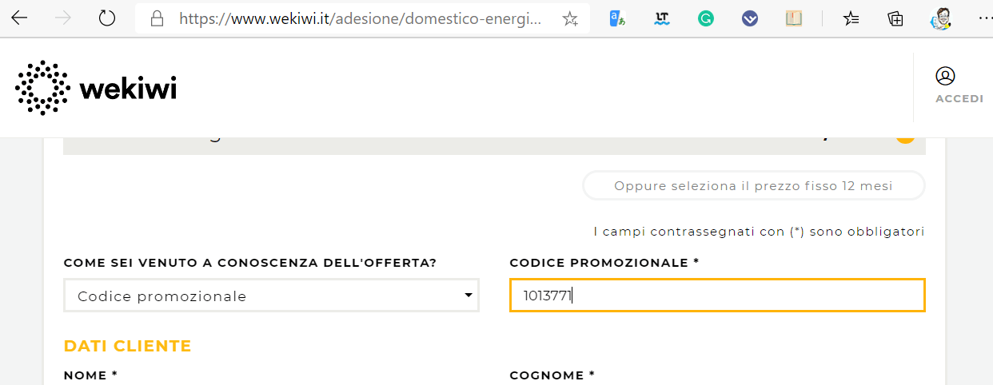Reload the page with the refresh icon
This screenshot has height=385, width=993.
[107, 18]
